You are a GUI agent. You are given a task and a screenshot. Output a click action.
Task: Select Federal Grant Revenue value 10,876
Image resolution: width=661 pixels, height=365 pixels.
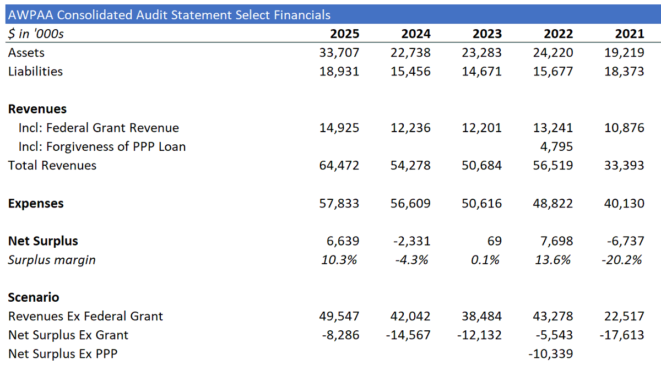click(625, 128)
